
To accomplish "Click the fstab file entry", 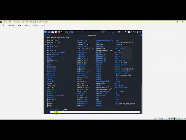I will tap(49, 83).
